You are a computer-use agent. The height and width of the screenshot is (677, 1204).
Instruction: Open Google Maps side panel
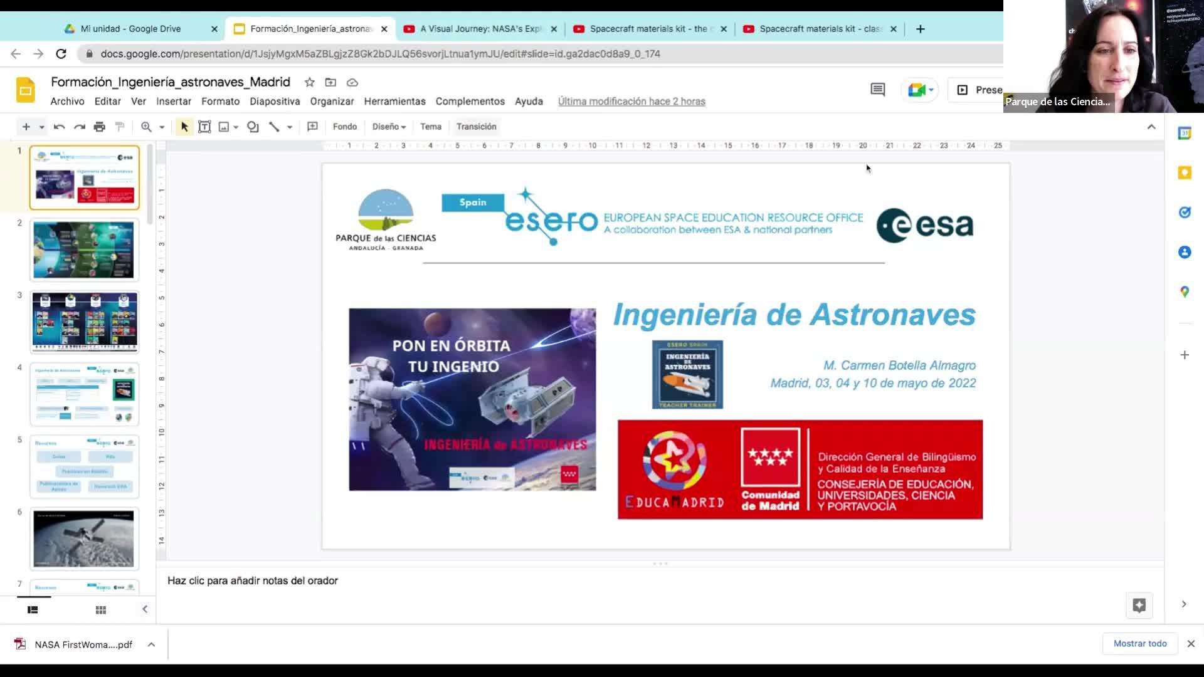point(1185,291)
